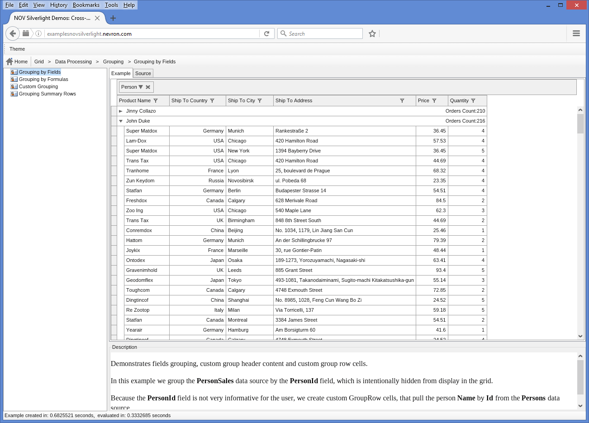Open filter for Ship To City column
Viewport: 589px width, 423px height.
260,100
